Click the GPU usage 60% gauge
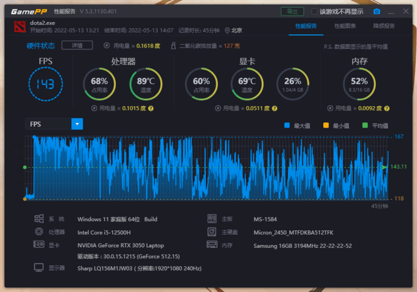Viewport: 417px width, 292px height. click(x=201, y=83)
